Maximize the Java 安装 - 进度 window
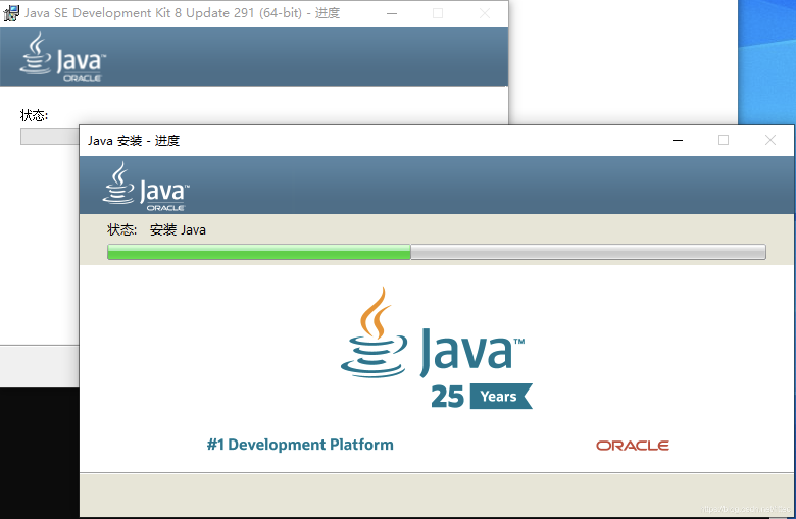 coord(724,140)
